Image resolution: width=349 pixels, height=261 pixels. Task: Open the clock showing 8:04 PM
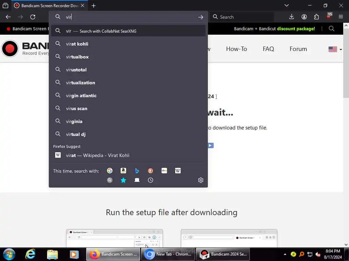coord(333,254)
